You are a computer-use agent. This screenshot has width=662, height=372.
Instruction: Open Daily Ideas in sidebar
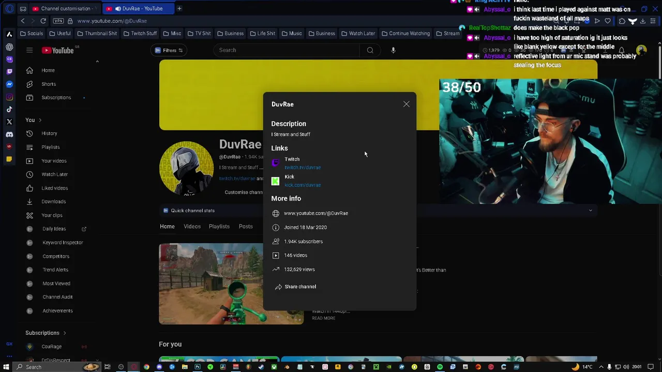coord(54,229)
